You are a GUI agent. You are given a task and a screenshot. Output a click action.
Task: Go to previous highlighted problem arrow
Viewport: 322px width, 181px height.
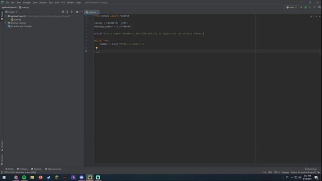coord(316,17)
